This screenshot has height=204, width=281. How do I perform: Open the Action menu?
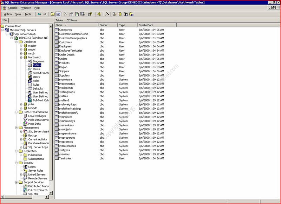pyautogui.click(x=8, y=14)
